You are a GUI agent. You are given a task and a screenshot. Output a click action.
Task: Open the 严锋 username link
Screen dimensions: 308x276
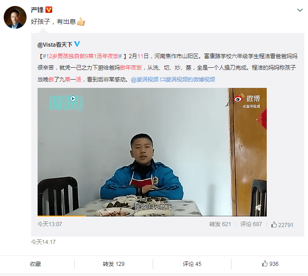[x=37, y=10]
